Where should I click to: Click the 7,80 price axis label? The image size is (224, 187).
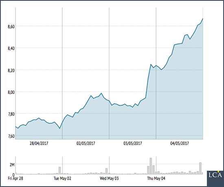coord(11,114)
